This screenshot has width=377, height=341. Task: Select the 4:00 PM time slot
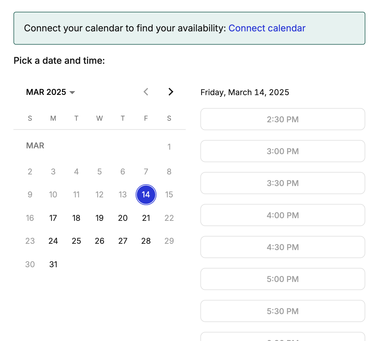click(x=283, y=215)
